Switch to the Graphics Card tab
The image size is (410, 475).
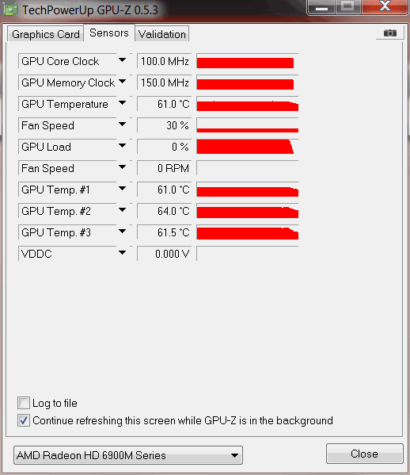[46, 34]
